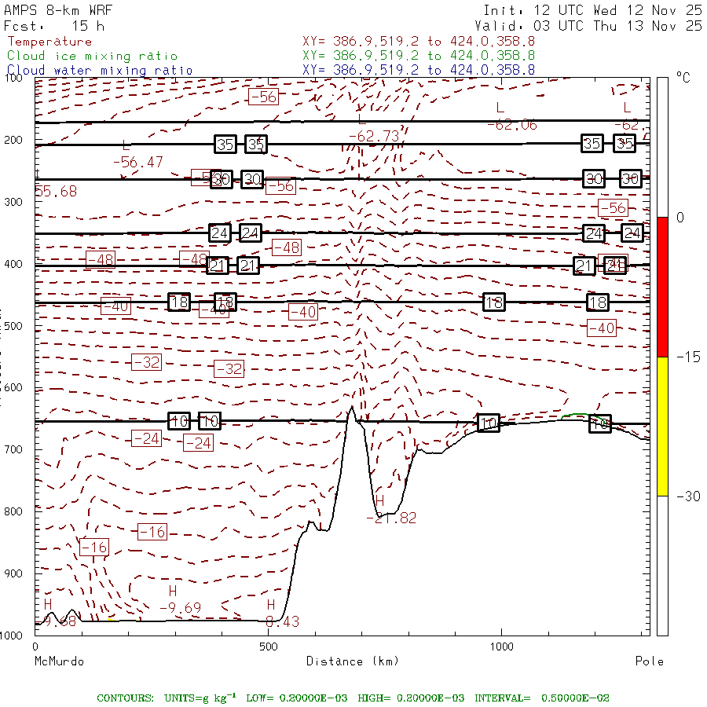Image resolution: width=707 pixels, height=707 pixels.
Task: Click the "Distance (km)" axis title
Action: [x=353, y=661]
